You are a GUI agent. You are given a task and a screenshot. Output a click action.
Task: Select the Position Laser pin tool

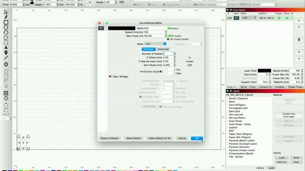point(6,53)
